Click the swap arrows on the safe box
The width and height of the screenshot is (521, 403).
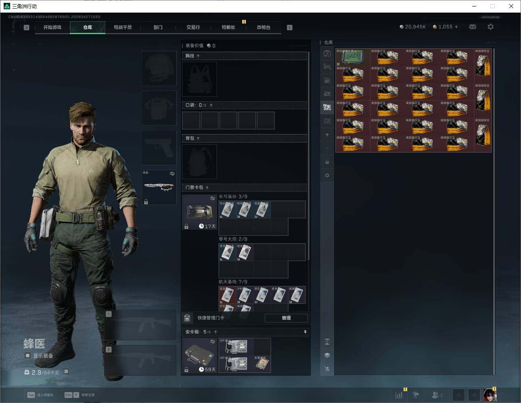point(213,342)
